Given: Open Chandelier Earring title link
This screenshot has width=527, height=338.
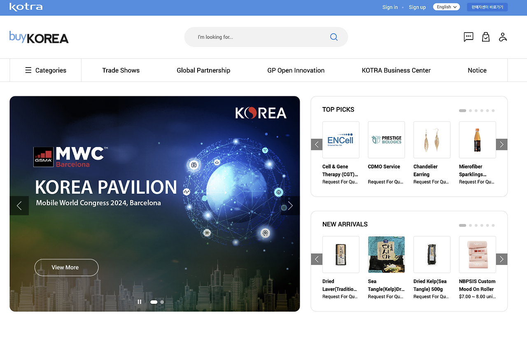Looking at the screenshot, I should click(x=426, y=170).
